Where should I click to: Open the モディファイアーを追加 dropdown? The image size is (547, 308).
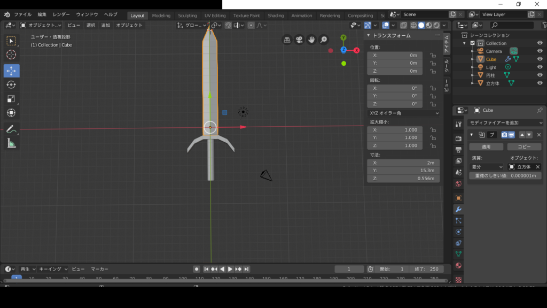(x=505, y=123)
